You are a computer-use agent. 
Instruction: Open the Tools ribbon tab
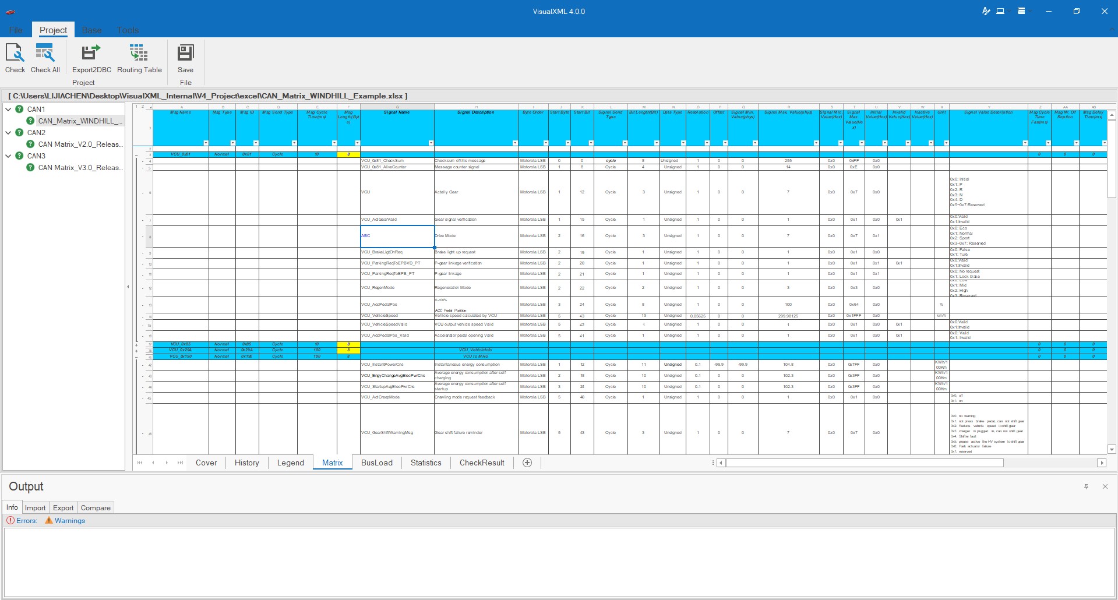pos(128,30)
